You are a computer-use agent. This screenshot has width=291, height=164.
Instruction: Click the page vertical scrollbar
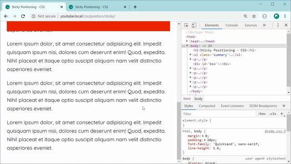[x=179, y=130]
